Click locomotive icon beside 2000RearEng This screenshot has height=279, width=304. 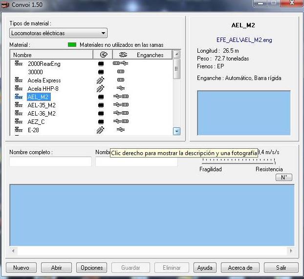click(19, 64)
